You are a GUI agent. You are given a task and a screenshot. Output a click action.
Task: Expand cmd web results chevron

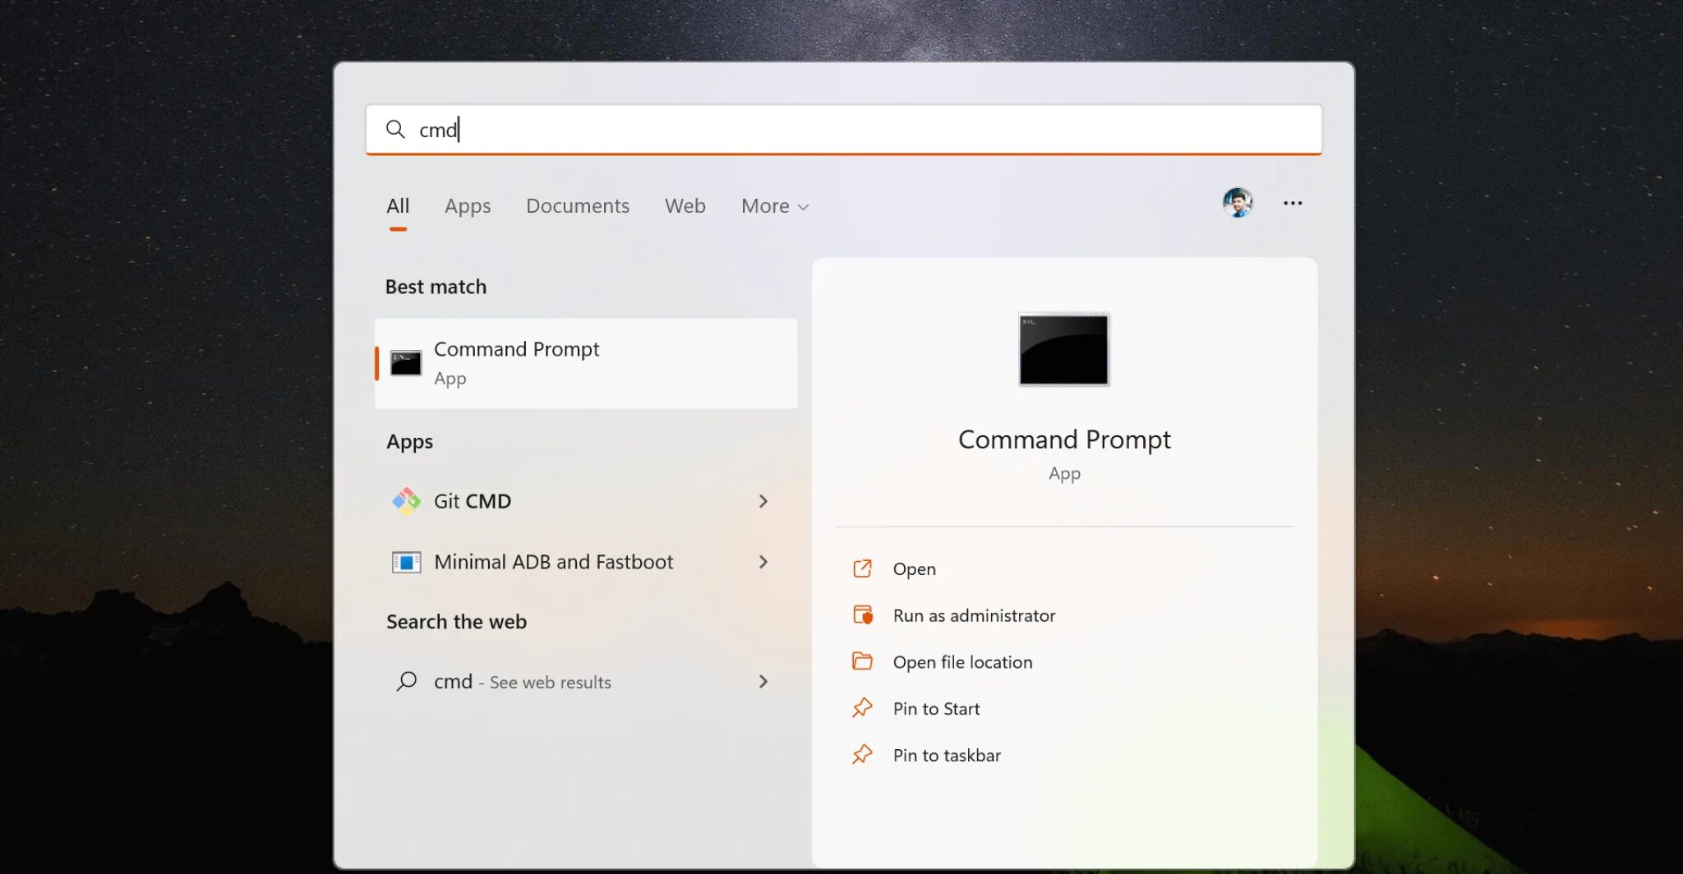point(763,682)
